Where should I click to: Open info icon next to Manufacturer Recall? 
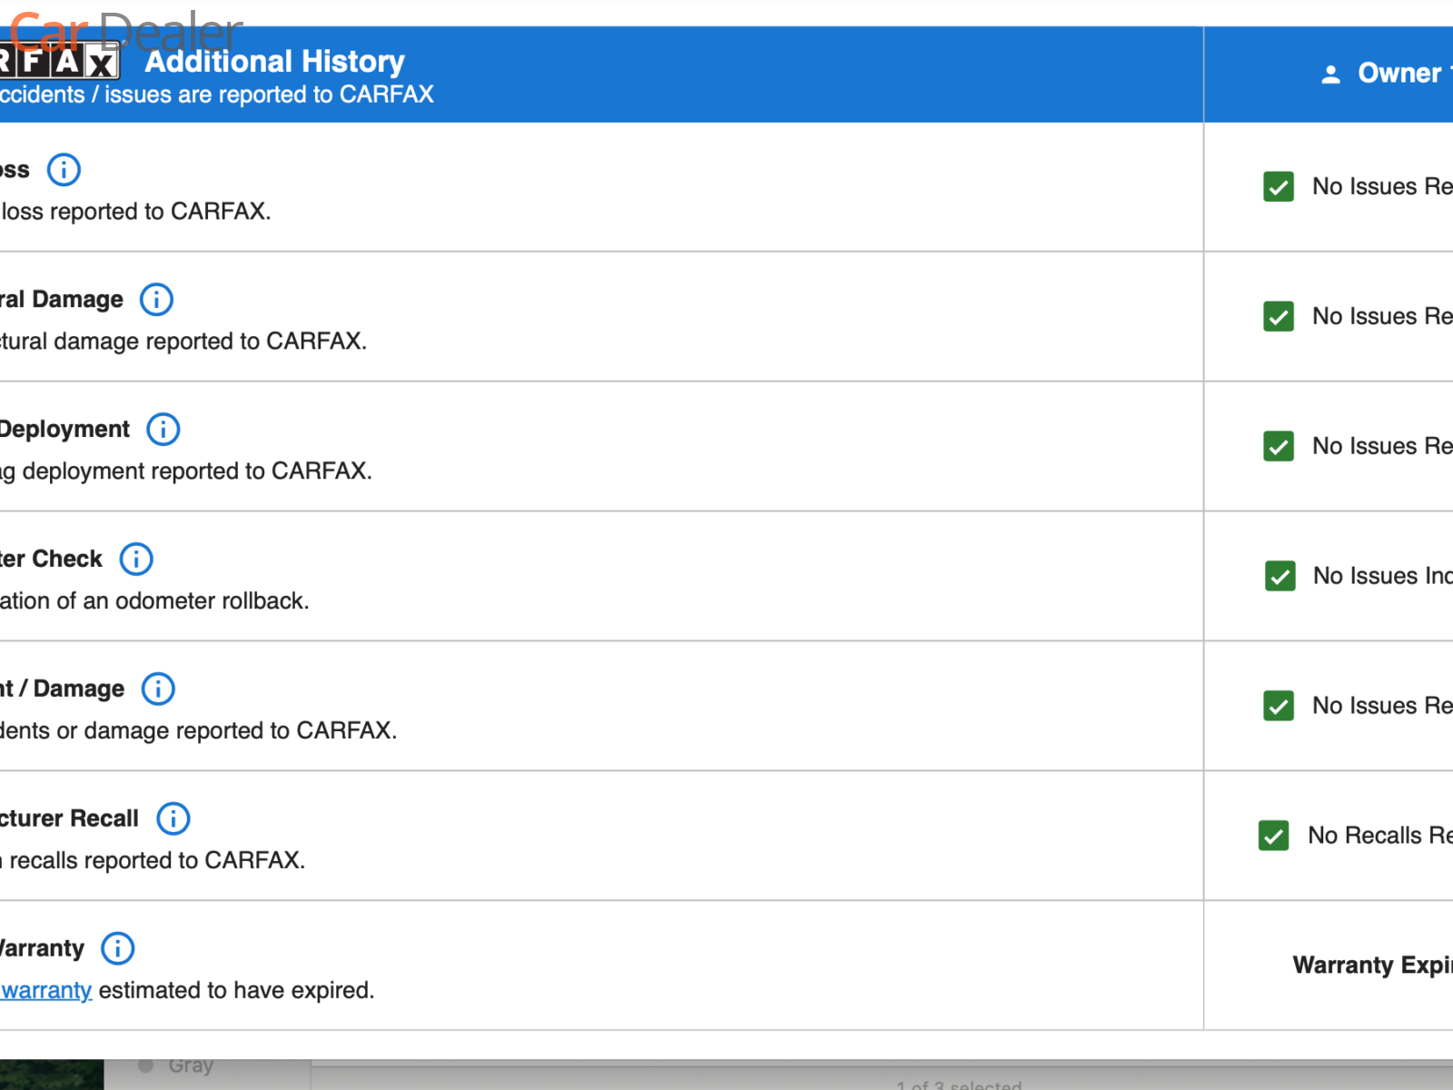coord(173,819)
